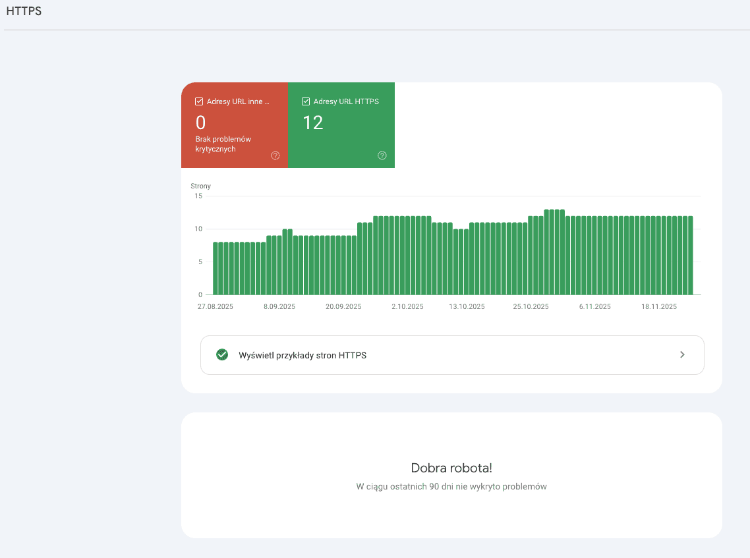Click the 'Strony' chart axis label
The image size is (750, 558).
[x=200, y=186]
